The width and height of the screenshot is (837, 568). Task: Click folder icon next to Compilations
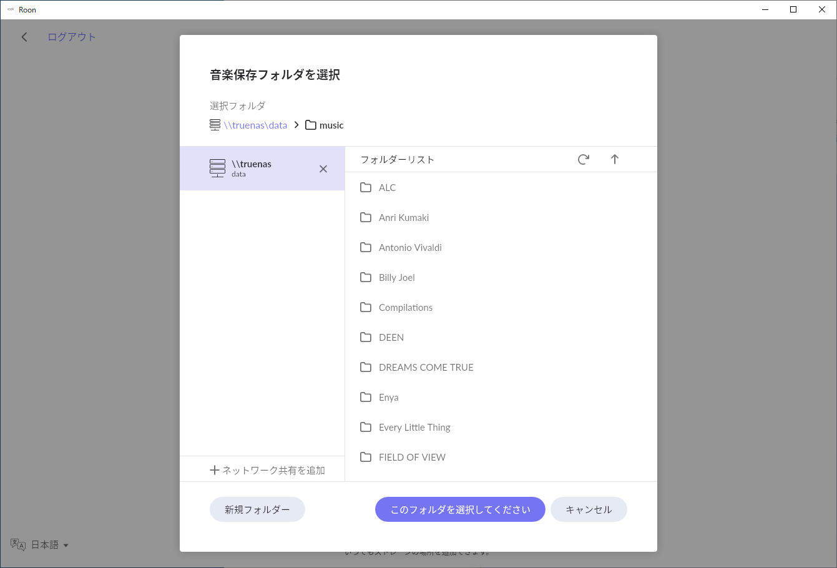point(366,307)
